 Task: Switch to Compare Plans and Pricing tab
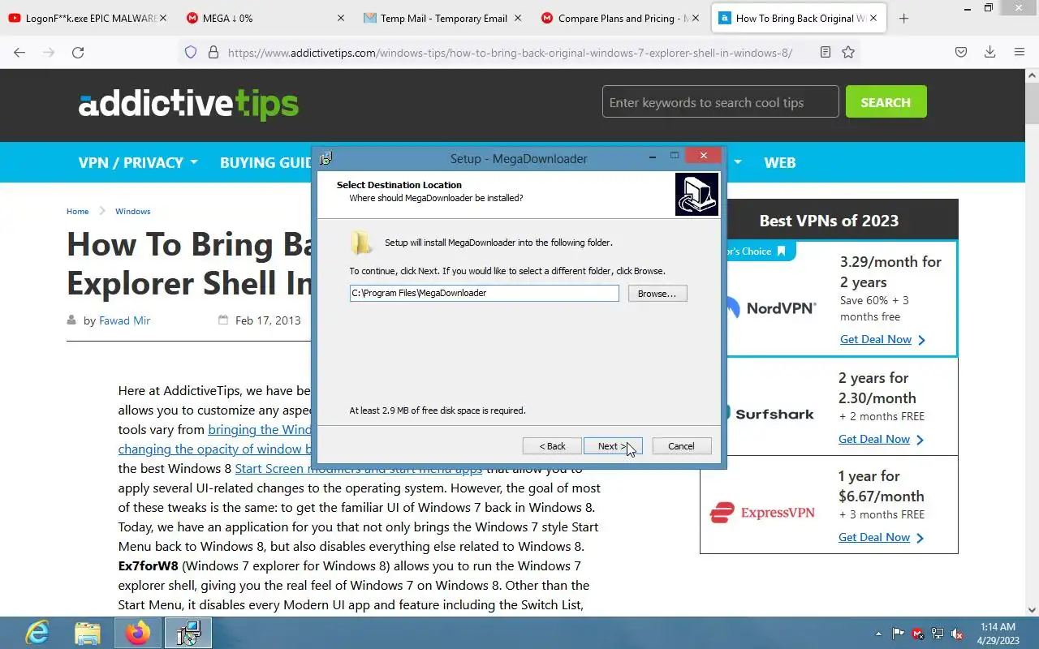coord(614,18)
